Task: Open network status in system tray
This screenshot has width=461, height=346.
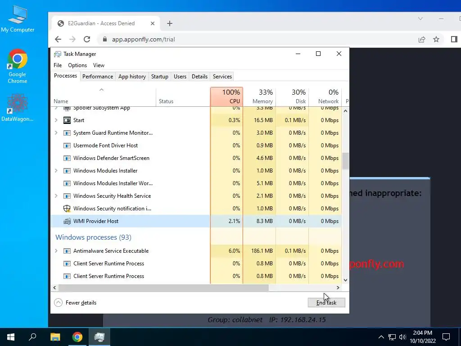Action: 392,337
